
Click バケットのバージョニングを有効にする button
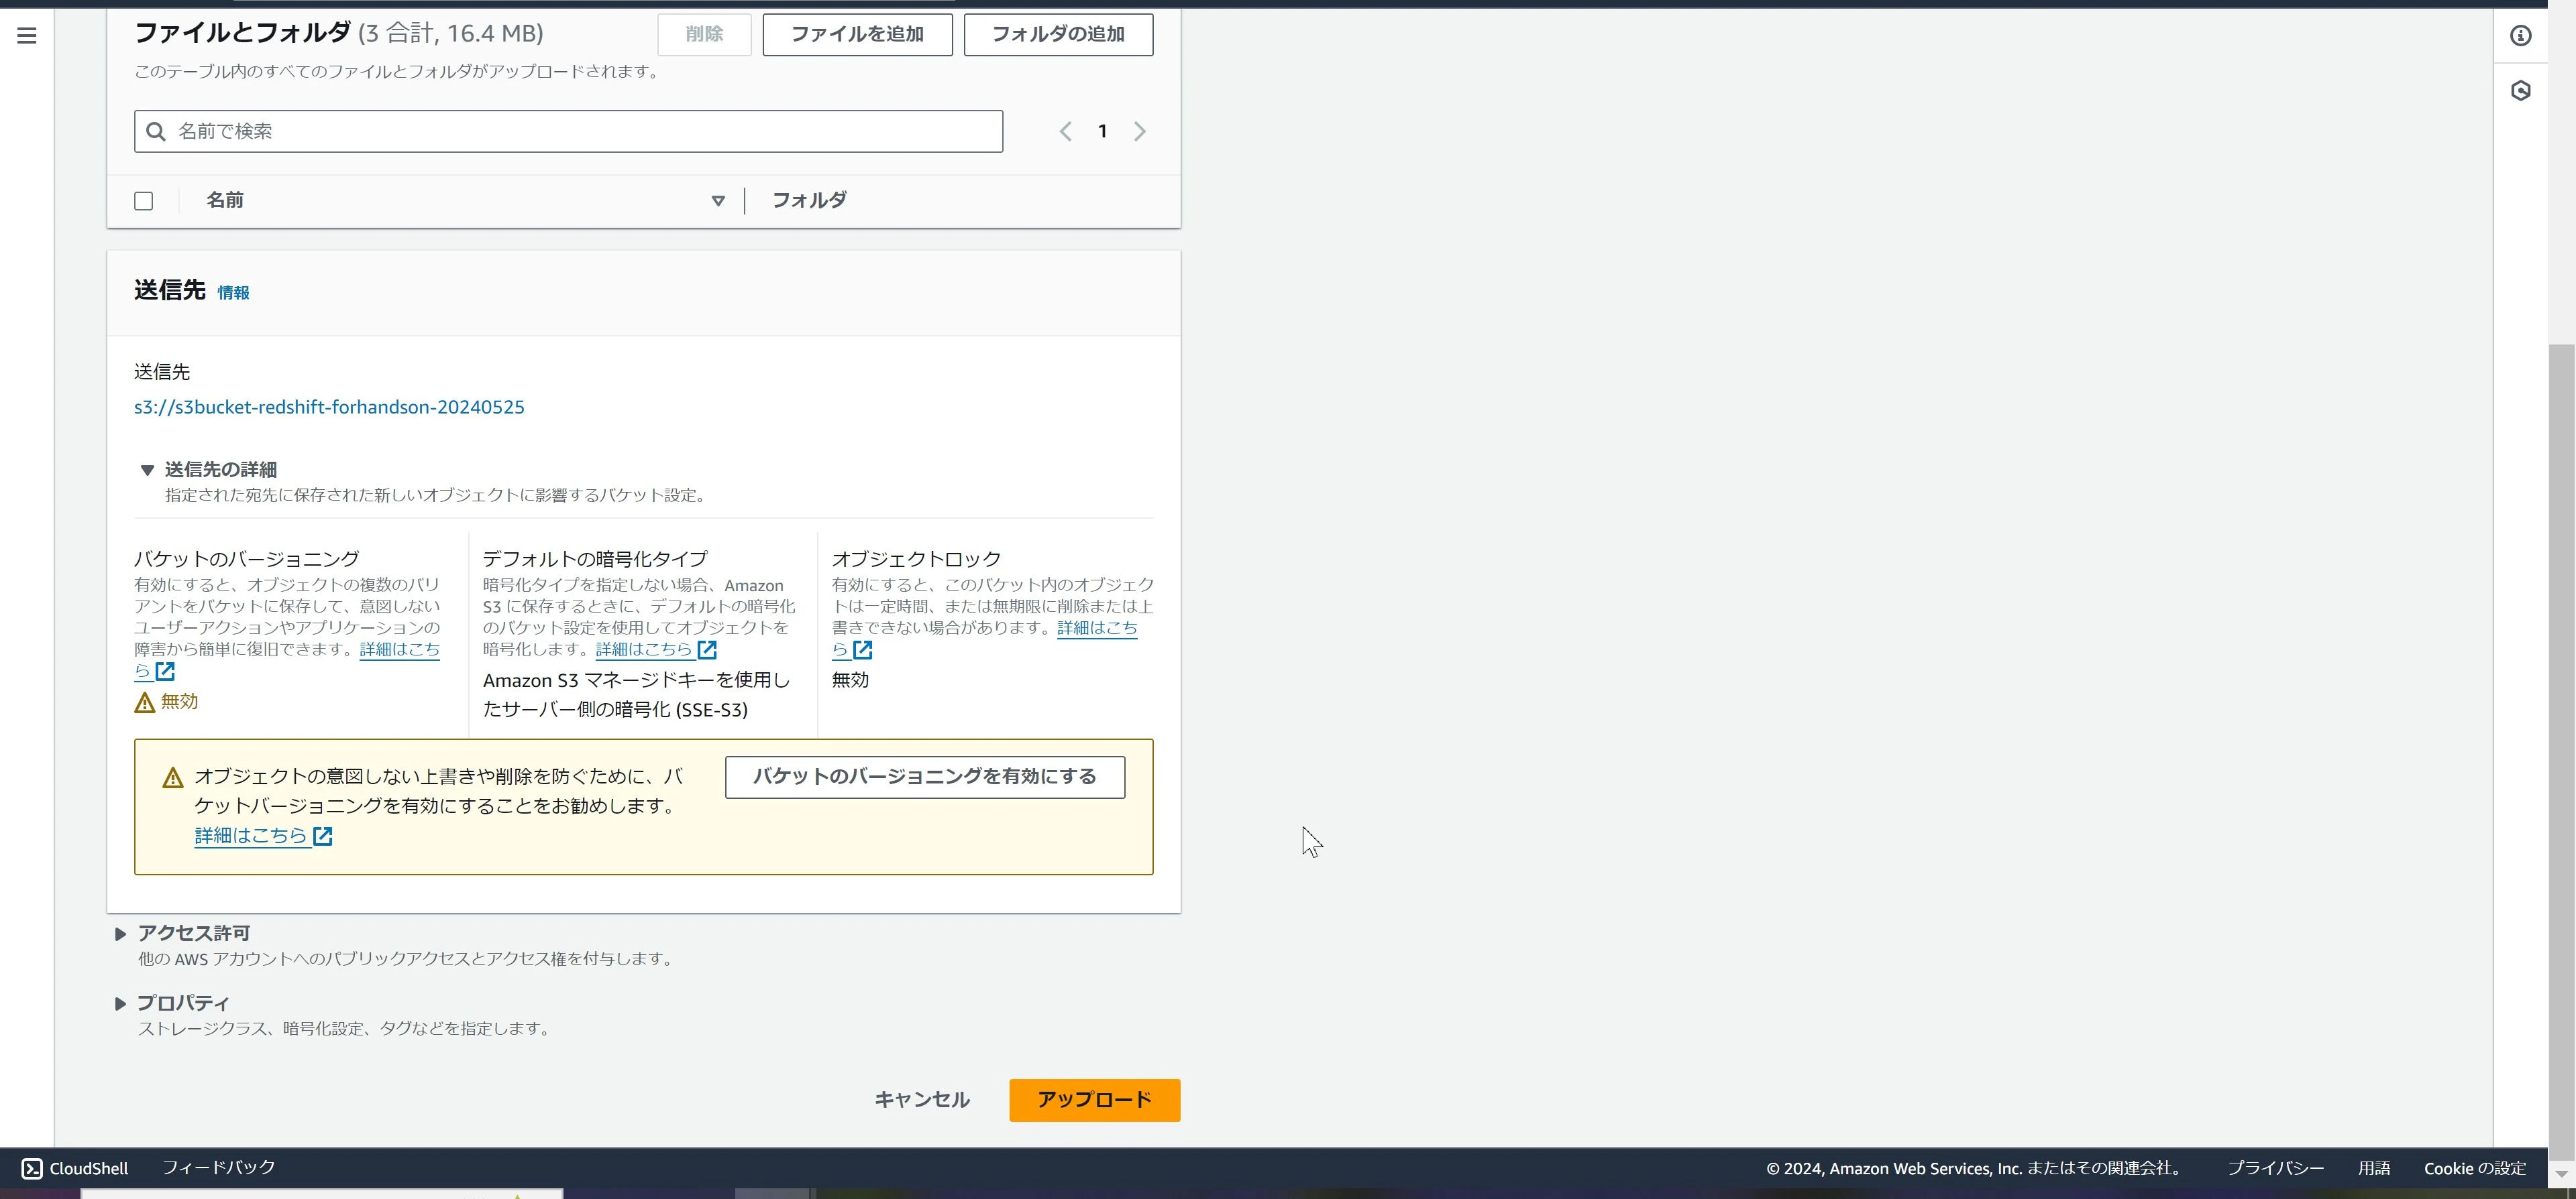point(924,776)
